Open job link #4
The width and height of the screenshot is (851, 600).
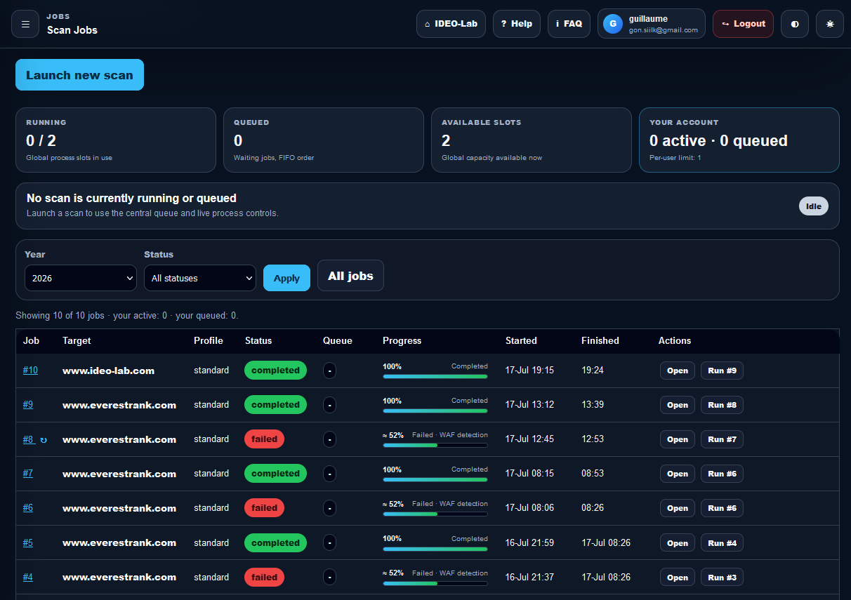coord(28,577)
